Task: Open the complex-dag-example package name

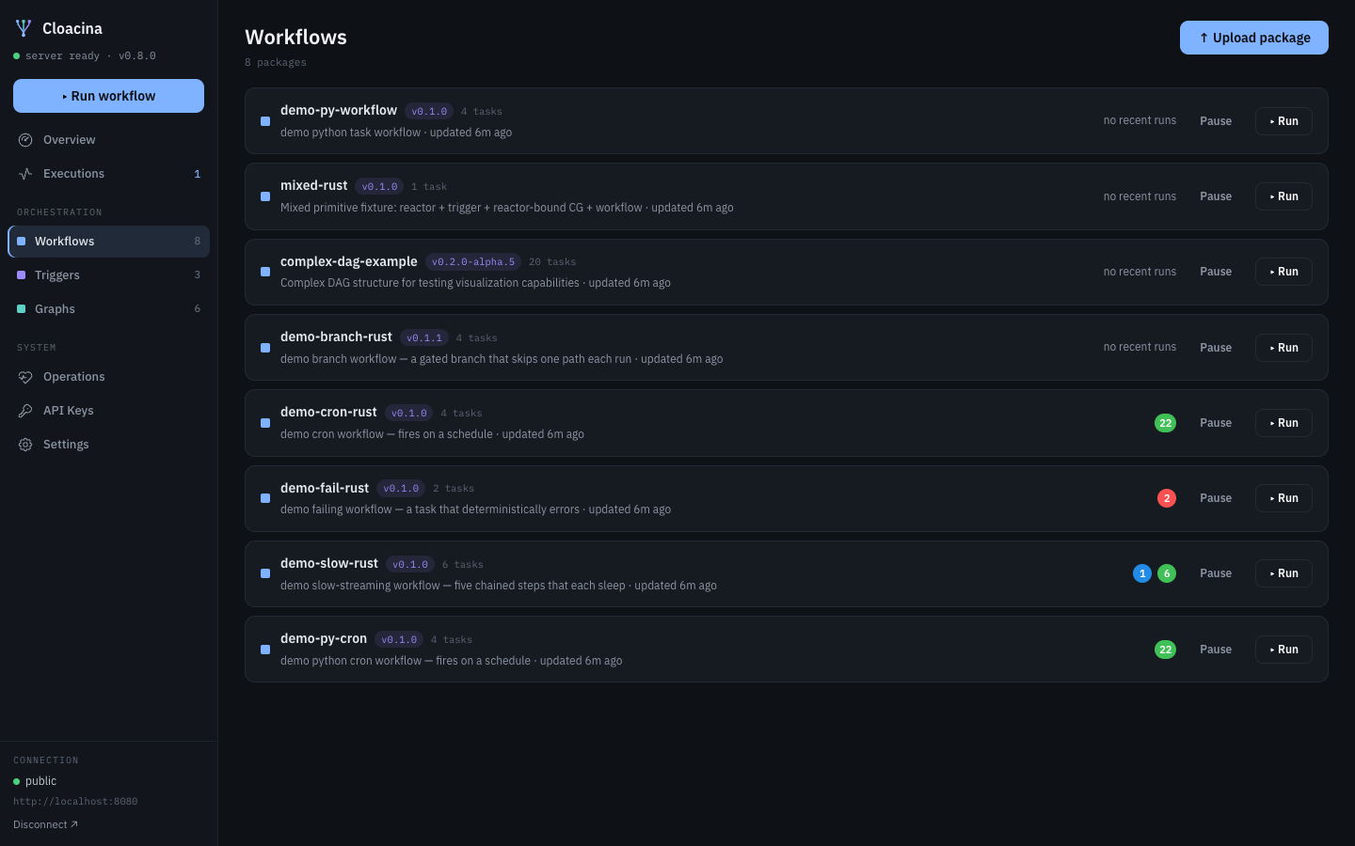Action: coord(349,261)
